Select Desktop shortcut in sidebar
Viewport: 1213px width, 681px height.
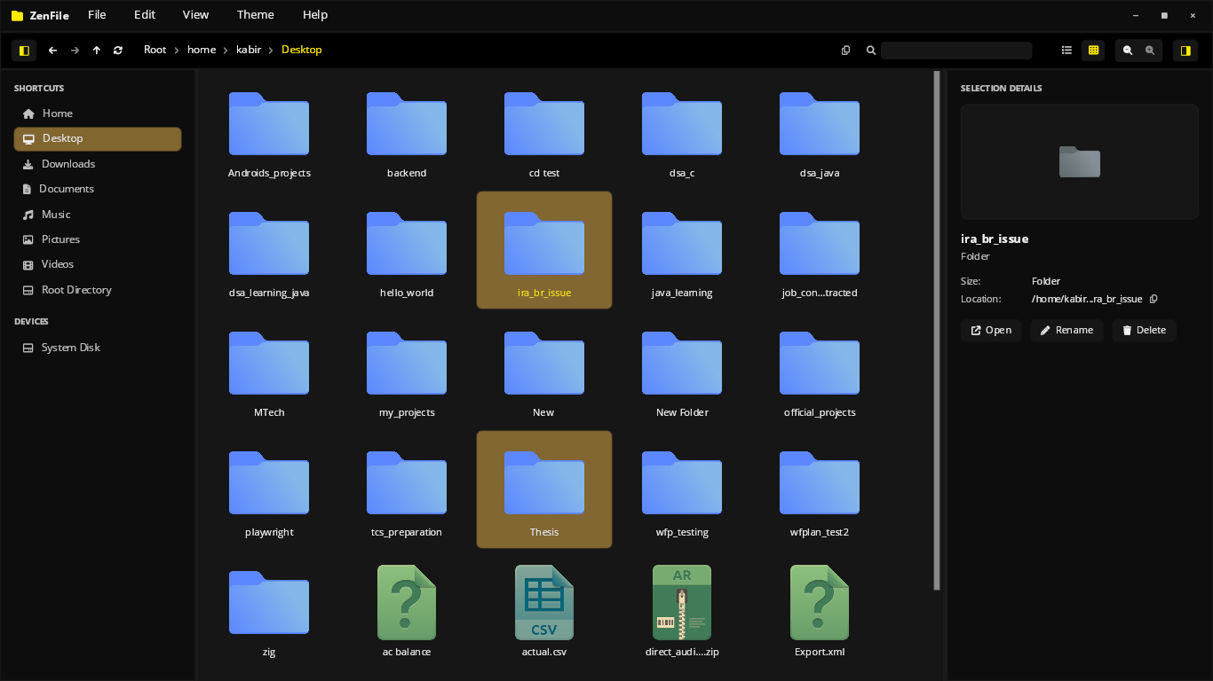pos(98,139)
